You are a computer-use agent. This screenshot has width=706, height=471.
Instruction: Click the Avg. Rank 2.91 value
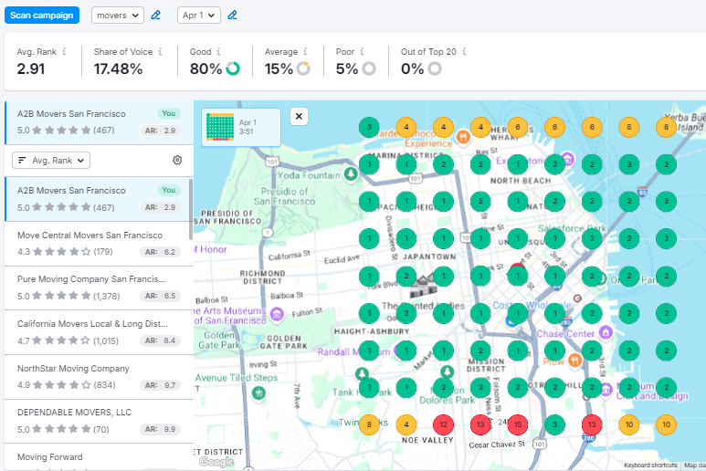pos(31,68)
